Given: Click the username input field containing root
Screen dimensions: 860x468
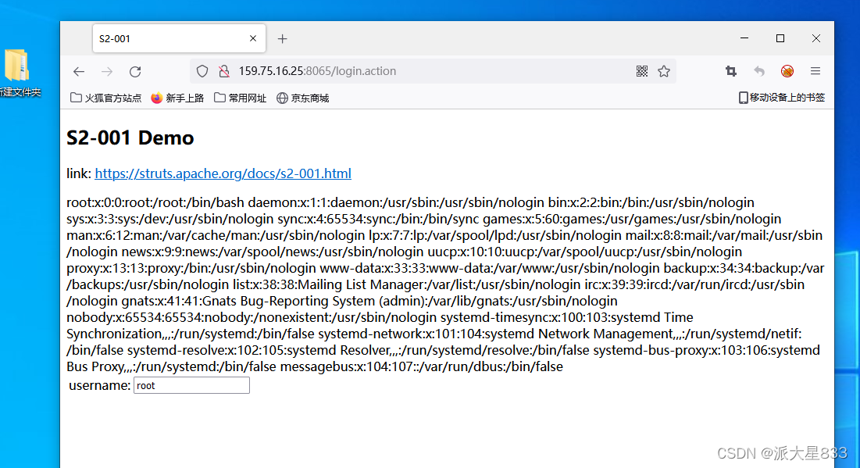Looking at the screenshot, I should tap(191, 385).
